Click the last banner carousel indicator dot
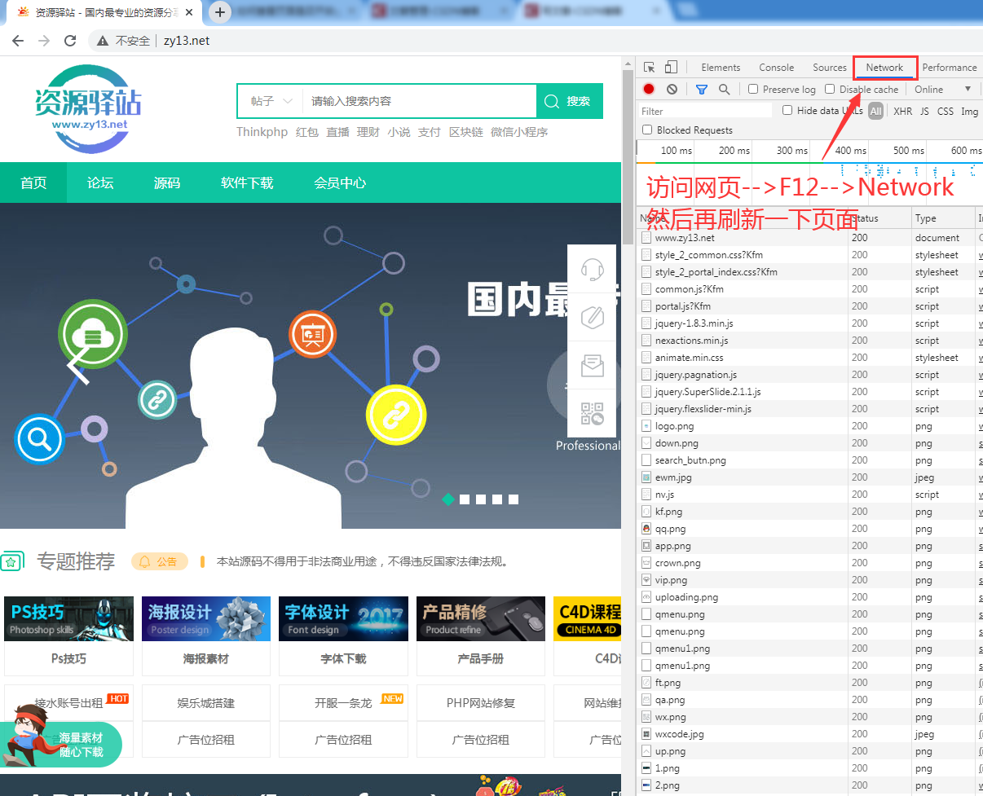Image resolution: width=983 pixels, height=796 pixels. pyautogui.click(x=514, y=499)
